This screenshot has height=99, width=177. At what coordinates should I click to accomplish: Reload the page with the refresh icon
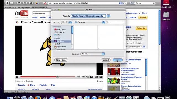click(x=19, y=3)
